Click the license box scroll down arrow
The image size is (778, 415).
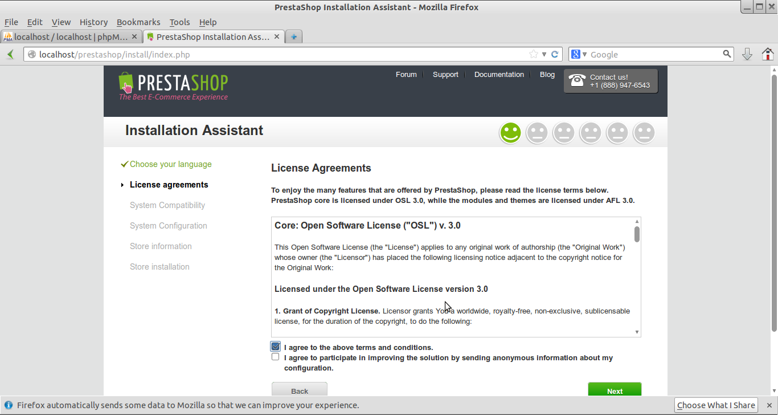click(637, 332)
